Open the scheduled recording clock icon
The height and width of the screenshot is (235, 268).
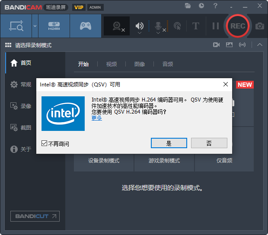[x=201, y=6]
